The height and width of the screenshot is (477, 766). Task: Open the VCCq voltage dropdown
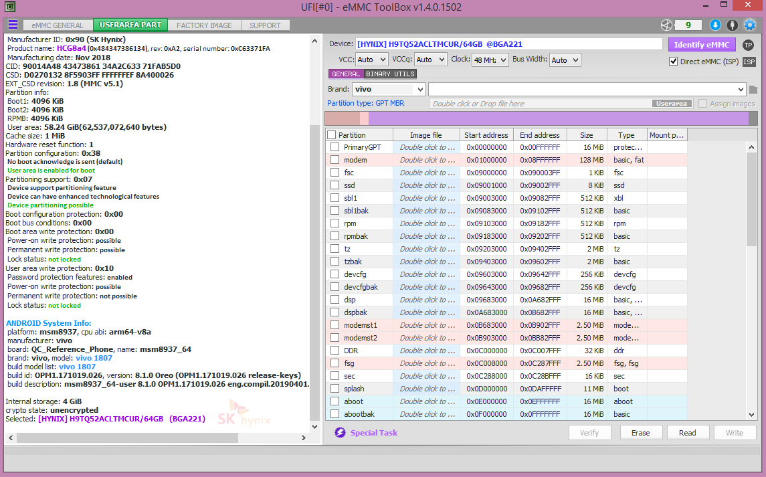click(430, 60)
